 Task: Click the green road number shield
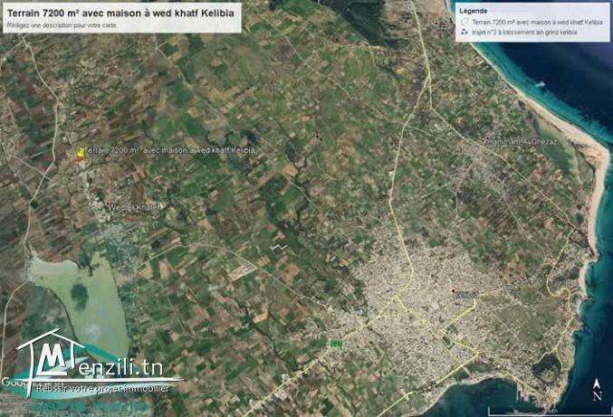[336, 344]
